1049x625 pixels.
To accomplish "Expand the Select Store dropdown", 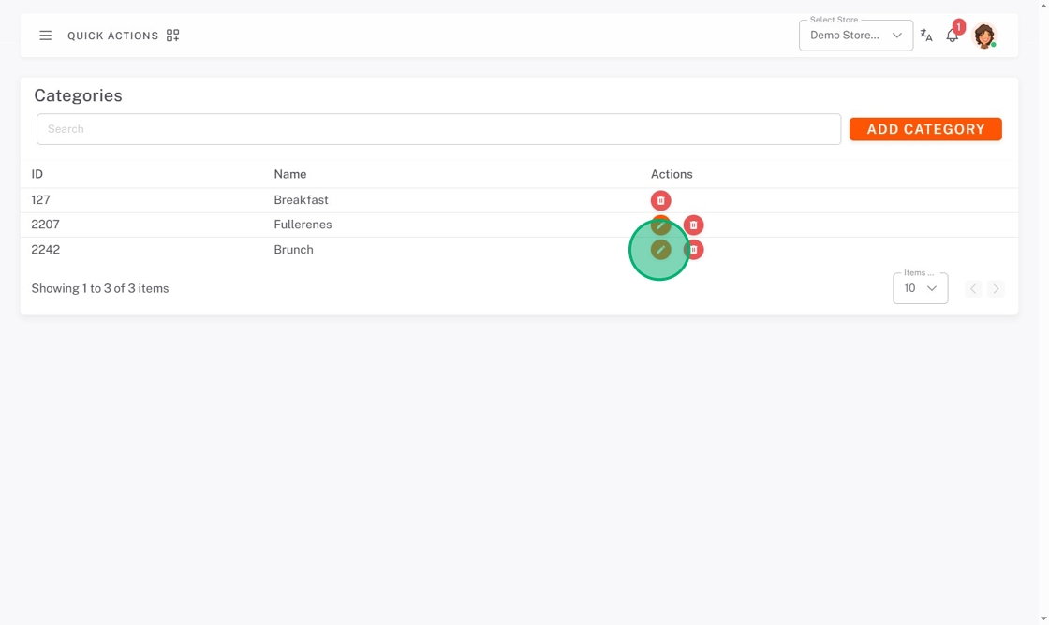I will coord(856,36).
